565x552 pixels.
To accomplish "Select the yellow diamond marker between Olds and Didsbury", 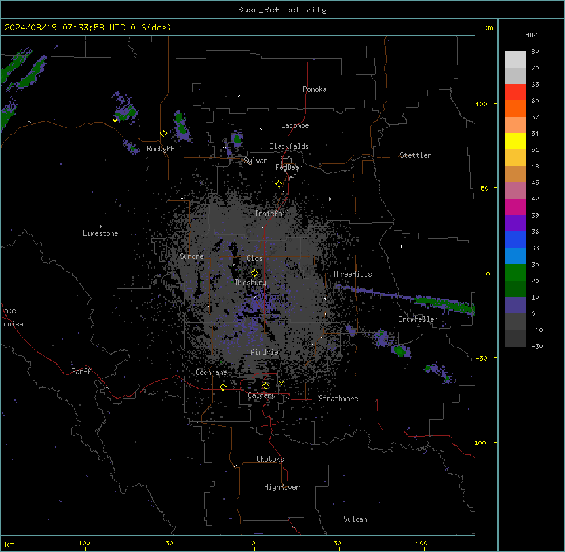I will tap(254, 273).
